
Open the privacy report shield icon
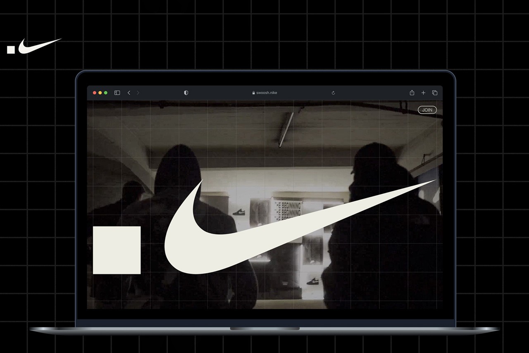point(186,93)
